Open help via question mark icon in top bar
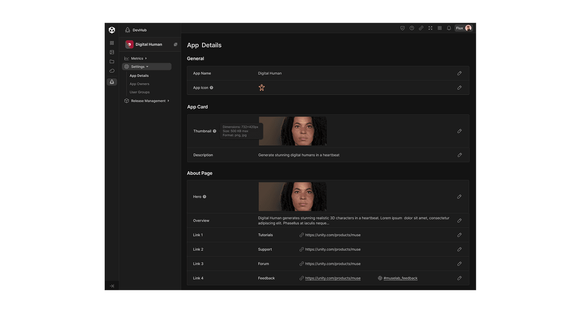The width and height of the screenshot is (576, 313). tap(412, 28)
